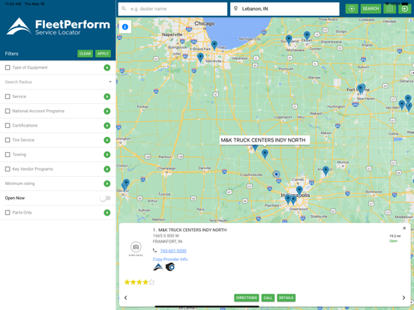
Task: Open the results list view icon
Action: [x=389, y=9]
